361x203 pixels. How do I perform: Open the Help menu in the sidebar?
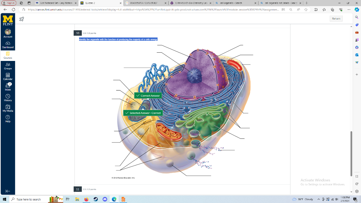pos(8,119)
